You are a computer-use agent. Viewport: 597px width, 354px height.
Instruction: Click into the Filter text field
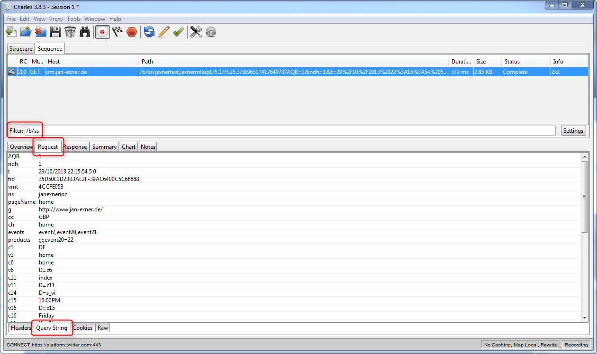pyautogui.click(x=289, y=131)
